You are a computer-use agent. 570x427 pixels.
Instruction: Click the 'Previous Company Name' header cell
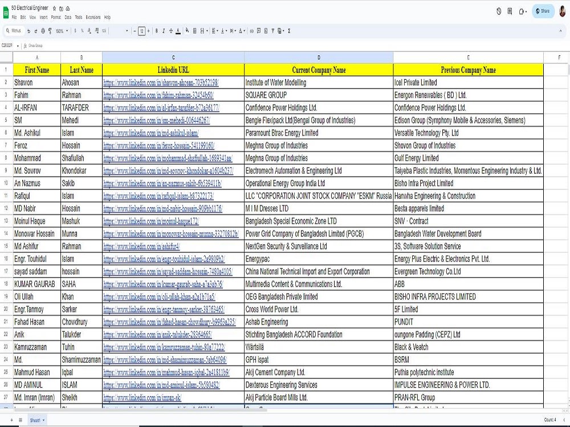(x=468, y=70)
